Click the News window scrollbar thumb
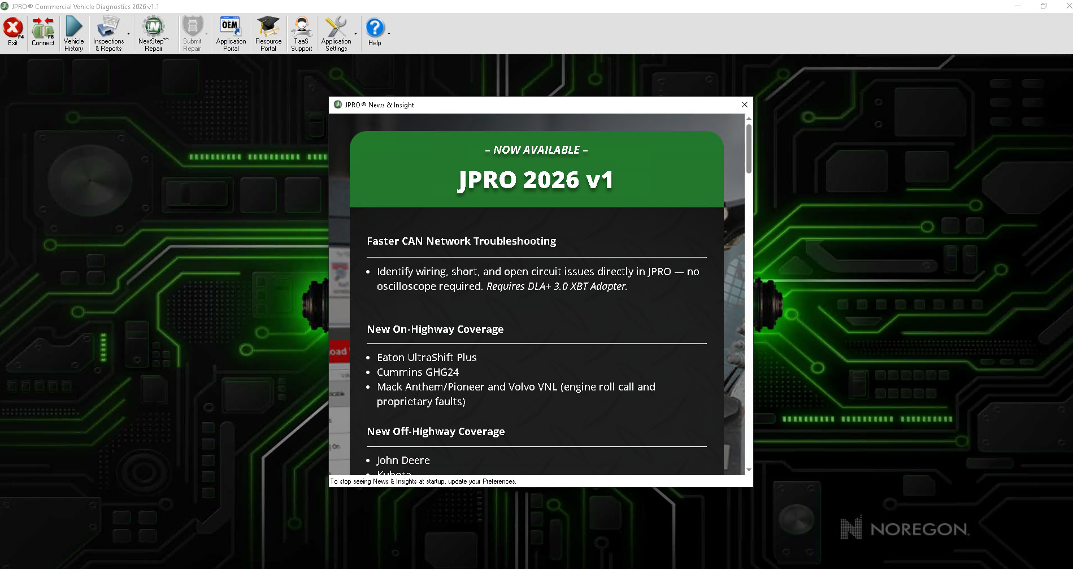The image size is (1073, 569). (749, 149)
